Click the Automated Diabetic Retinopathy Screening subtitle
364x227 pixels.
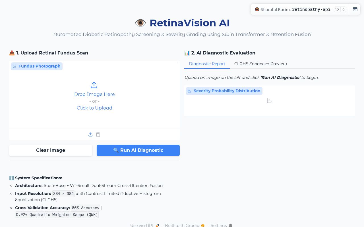(x=182, y=35)
